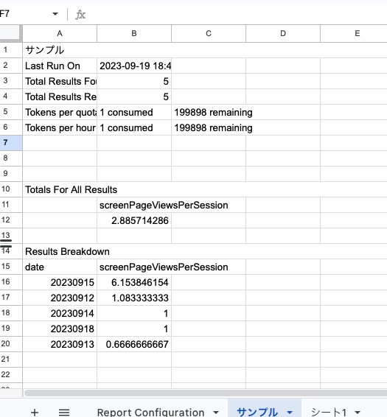Click date cell 20230912
387x417 pixels.
(60, 298)
